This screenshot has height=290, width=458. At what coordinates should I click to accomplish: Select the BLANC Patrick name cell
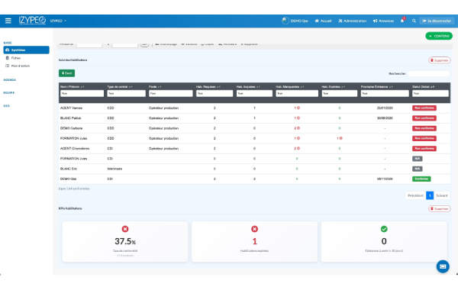(x=71, y=118)
